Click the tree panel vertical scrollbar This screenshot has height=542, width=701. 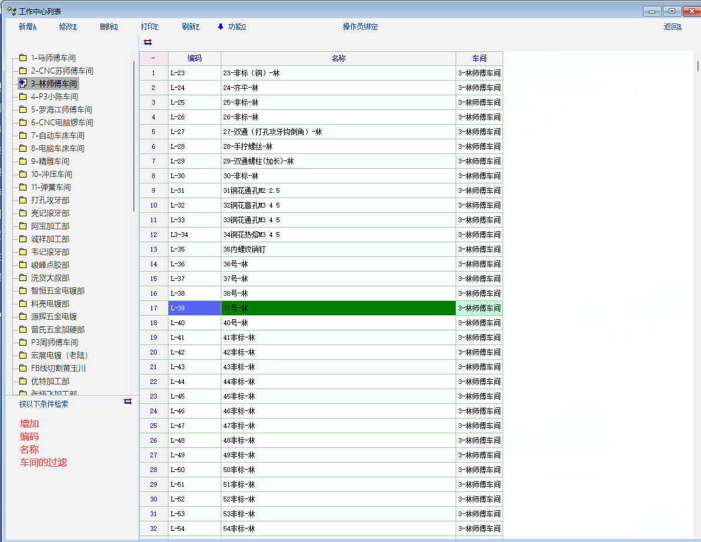[134, 135]
